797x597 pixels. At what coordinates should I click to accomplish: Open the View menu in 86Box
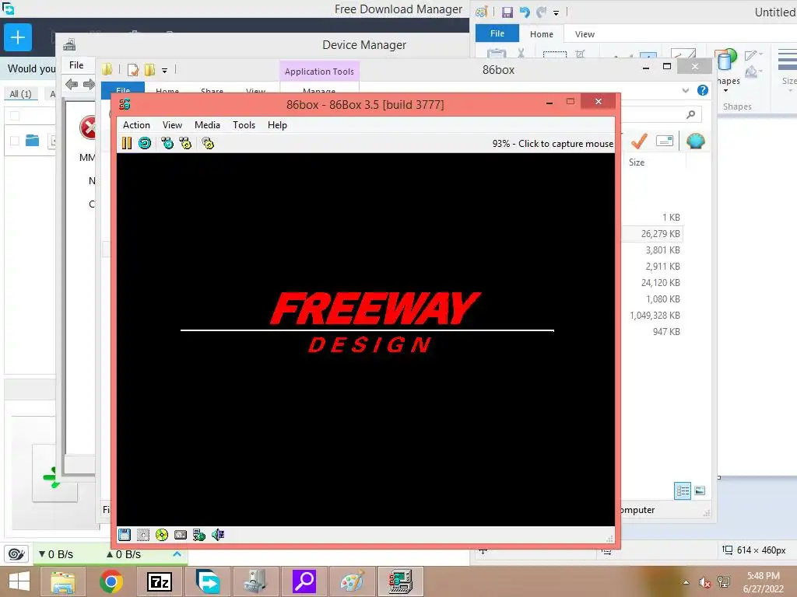(172, 125)
